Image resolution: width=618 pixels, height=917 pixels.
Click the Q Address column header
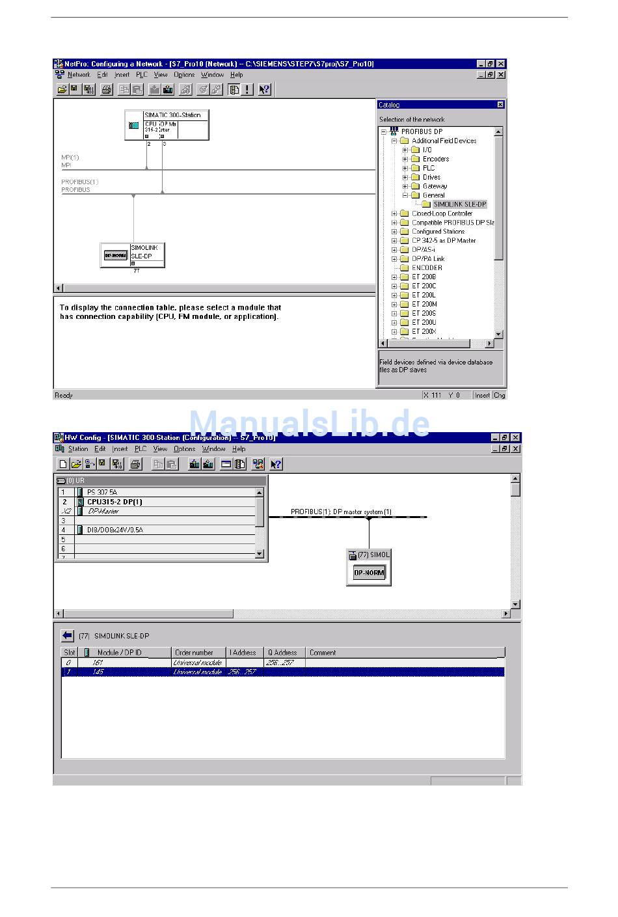coord(284,652)
